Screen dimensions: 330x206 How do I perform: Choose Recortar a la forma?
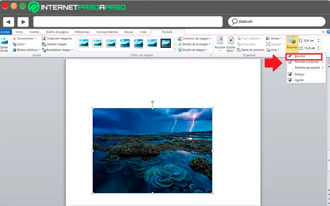click(x=306, y=62)
